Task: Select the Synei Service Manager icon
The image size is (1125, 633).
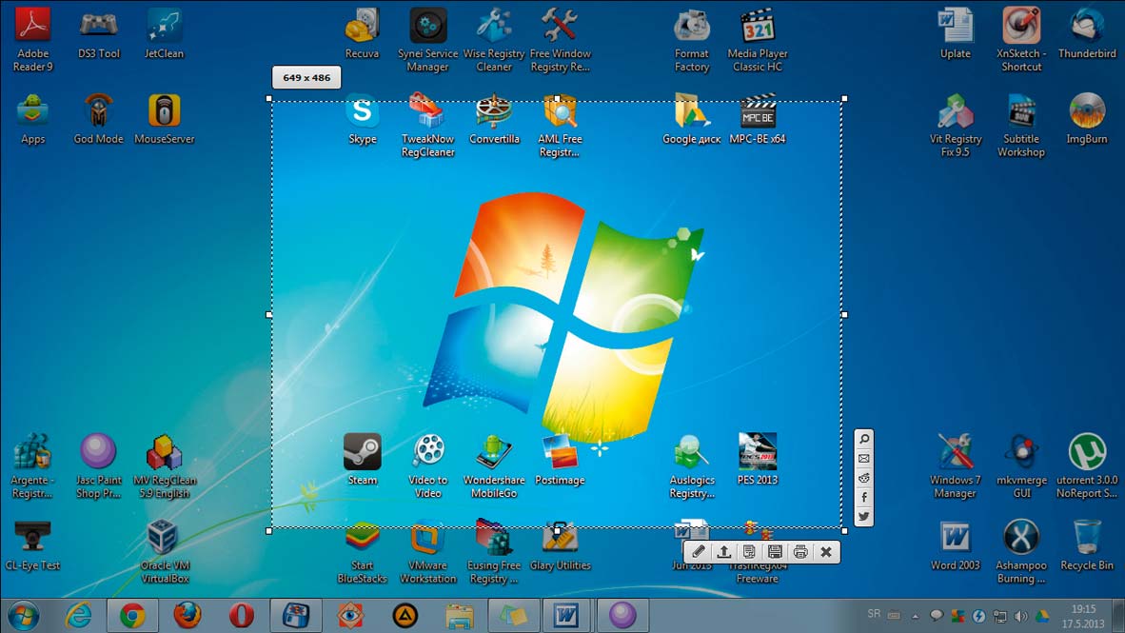Action: click(x=427, y=39)
